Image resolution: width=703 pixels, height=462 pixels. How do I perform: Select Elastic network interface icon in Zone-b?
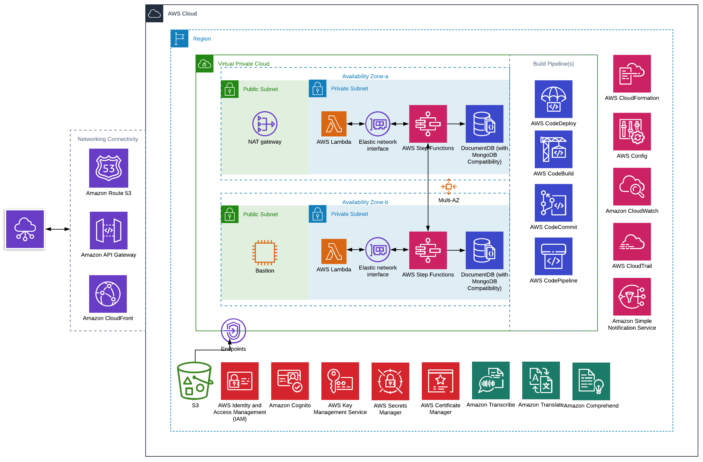pyautogui.click(x=378, y=250)
